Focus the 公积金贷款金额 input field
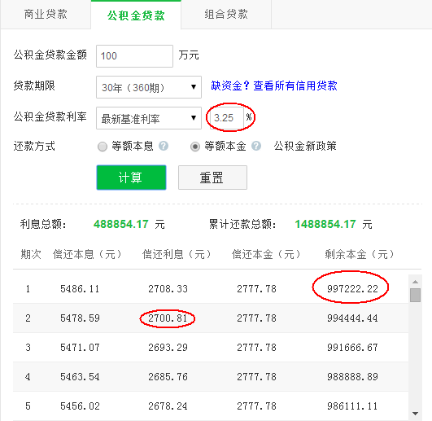 [x=134, y=56]
